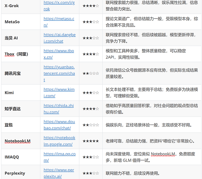This screenshot has height=179, width=202.
Task: Click the star rating in IMAQQ row
Action: 91,157
